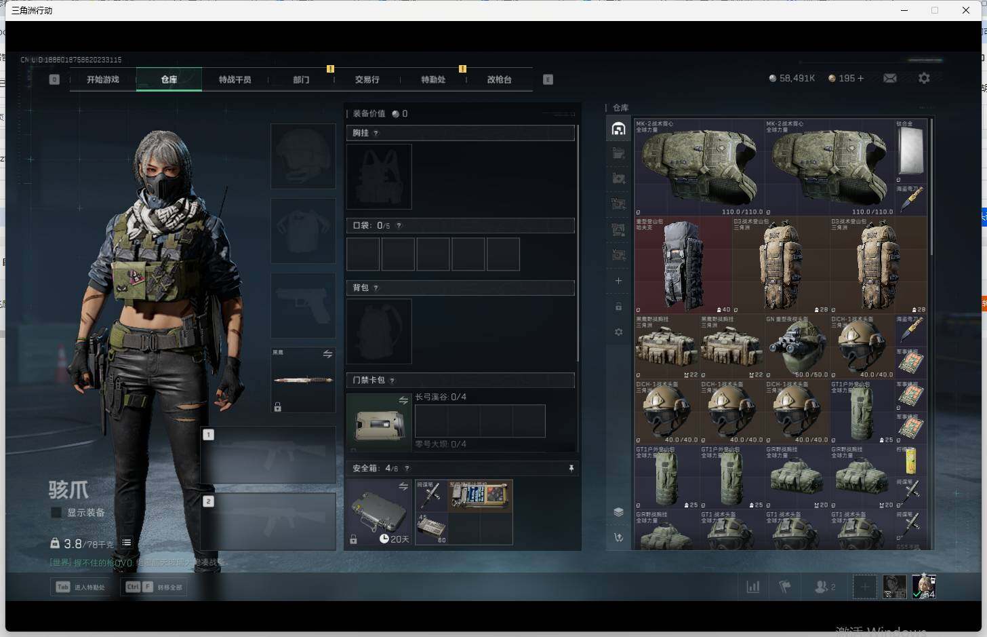Click the equipped knife melee slot
The image size is (987, 637).
(x=303, y=380)
